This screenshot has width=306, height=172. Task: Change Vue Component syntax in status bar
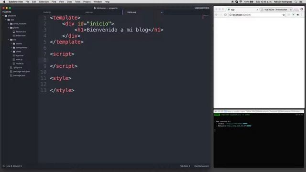[201, 166]
